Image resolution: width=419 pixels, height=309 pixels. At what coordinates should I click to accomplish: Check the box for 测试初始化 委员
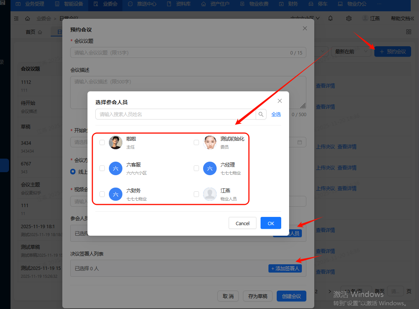tap(196, 142)
